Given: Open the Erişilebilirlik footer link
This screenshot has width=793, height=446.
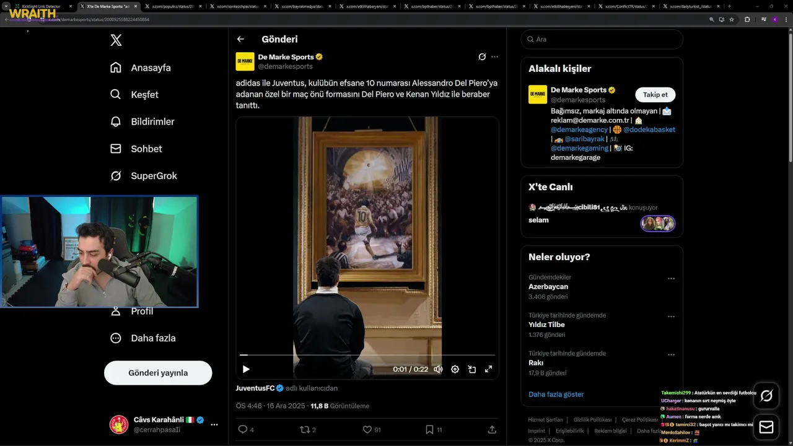Looking at the screenshot, I should (x=569, y=431).
